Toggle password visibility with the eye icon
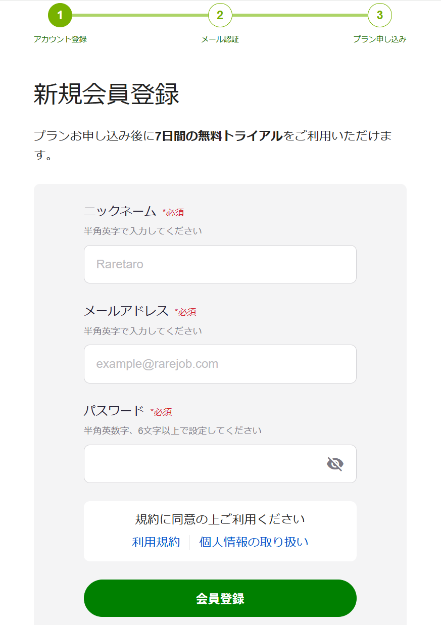441x625 pixels. coord(335,464)
